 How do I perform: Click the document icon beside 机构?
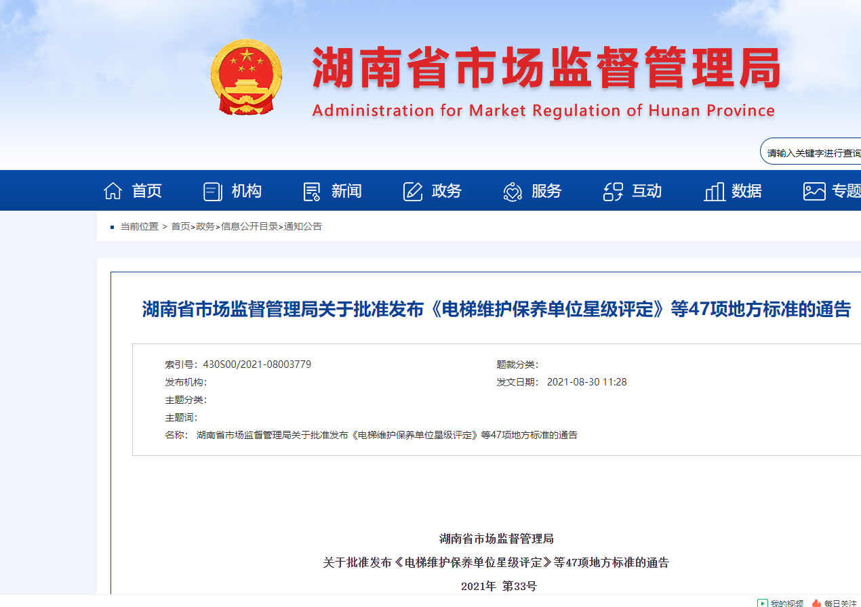[213, 192]
